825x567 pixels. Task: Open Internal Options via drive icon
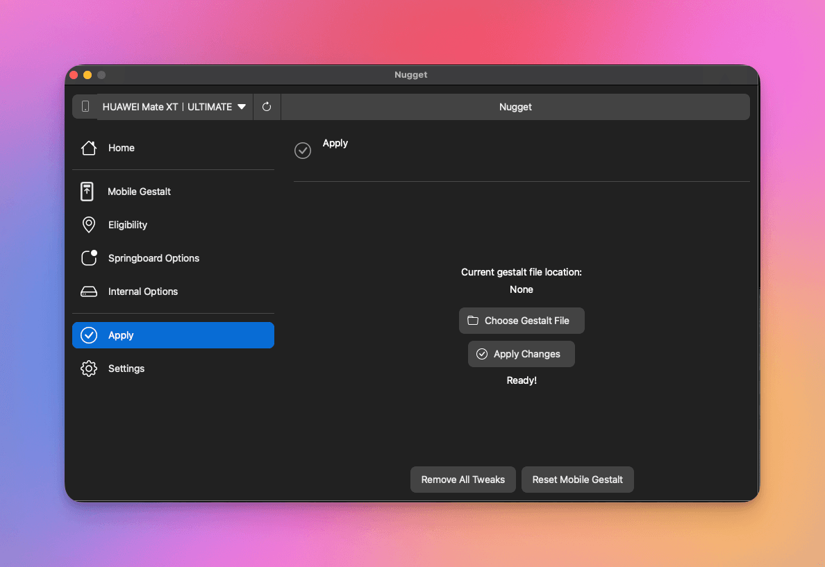click(x=88, y=291)
